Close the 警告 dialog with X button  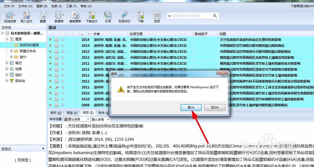click(x=222, y=72)
